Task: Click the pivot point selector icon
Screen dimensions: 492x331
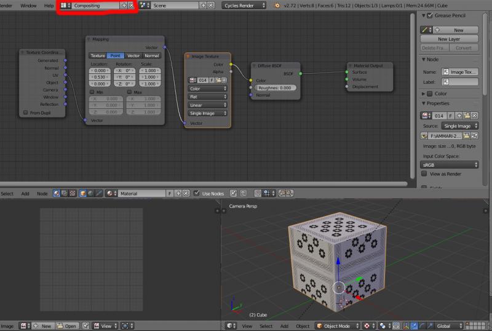Action: 382,326
